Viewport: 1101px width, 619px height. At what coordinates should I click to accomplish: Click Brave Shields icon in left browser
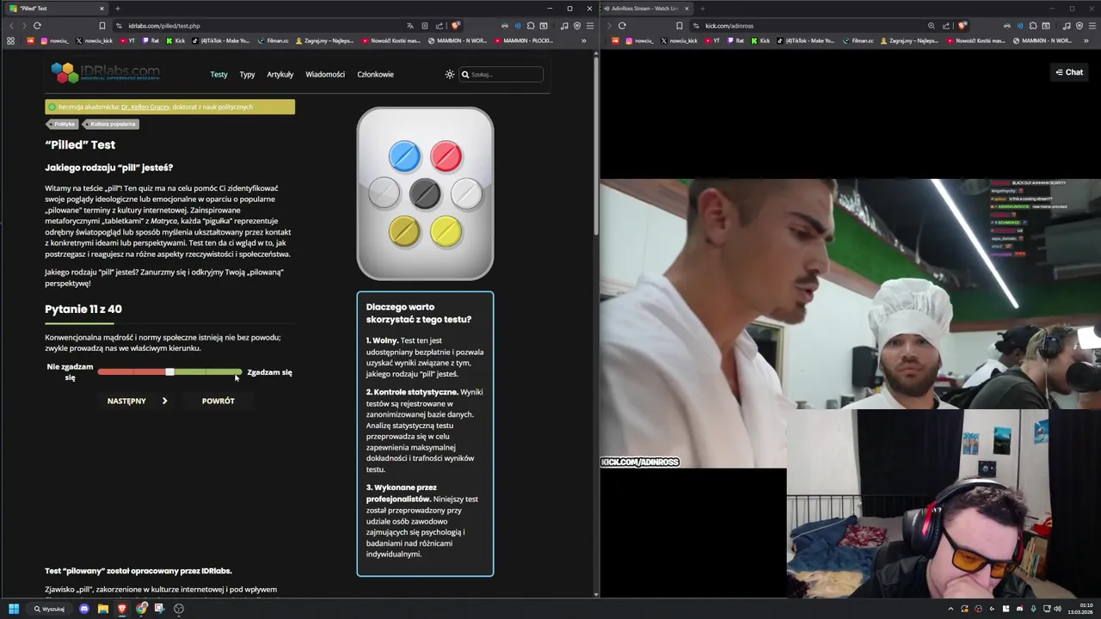(x=456, y=26)
